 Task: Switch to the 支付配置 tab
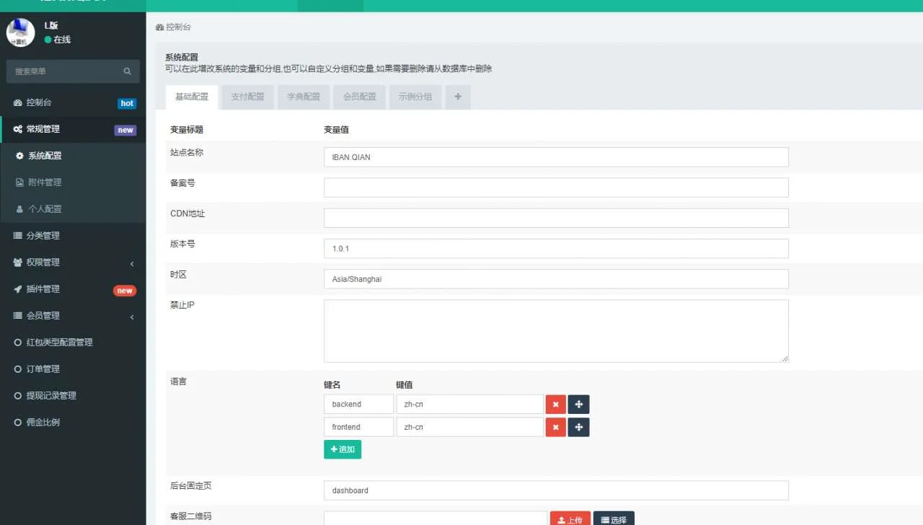pyautogui.click(x=247, y=97)
